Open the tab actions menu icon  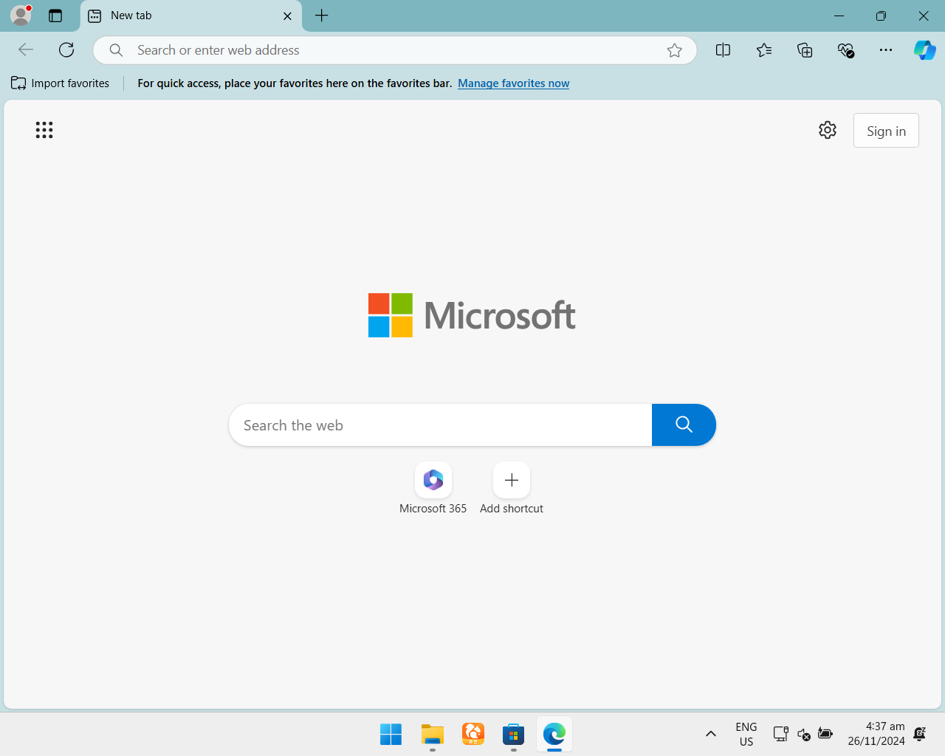coord(55,16)
